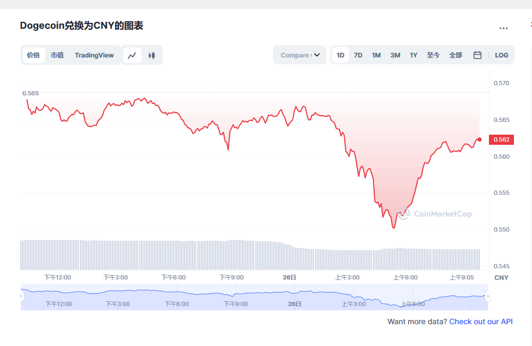Open the Check out our API link

(481, 322)
